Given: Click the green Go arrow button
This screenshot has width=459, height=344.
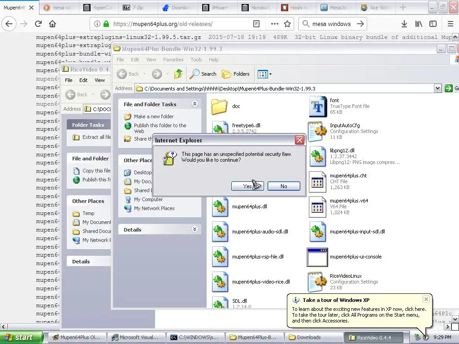Looking at the screenshot, I should pyautogui.click(x=448, y=88).
